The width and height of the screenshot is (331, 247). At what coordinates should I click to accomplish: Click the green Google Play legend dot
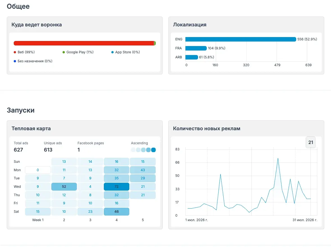pyautogui.click(x=64, y=52)
